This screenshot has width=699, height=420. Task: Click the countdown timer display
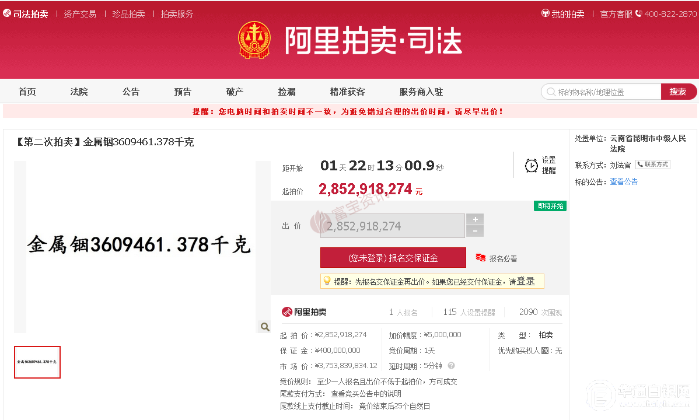382,166
